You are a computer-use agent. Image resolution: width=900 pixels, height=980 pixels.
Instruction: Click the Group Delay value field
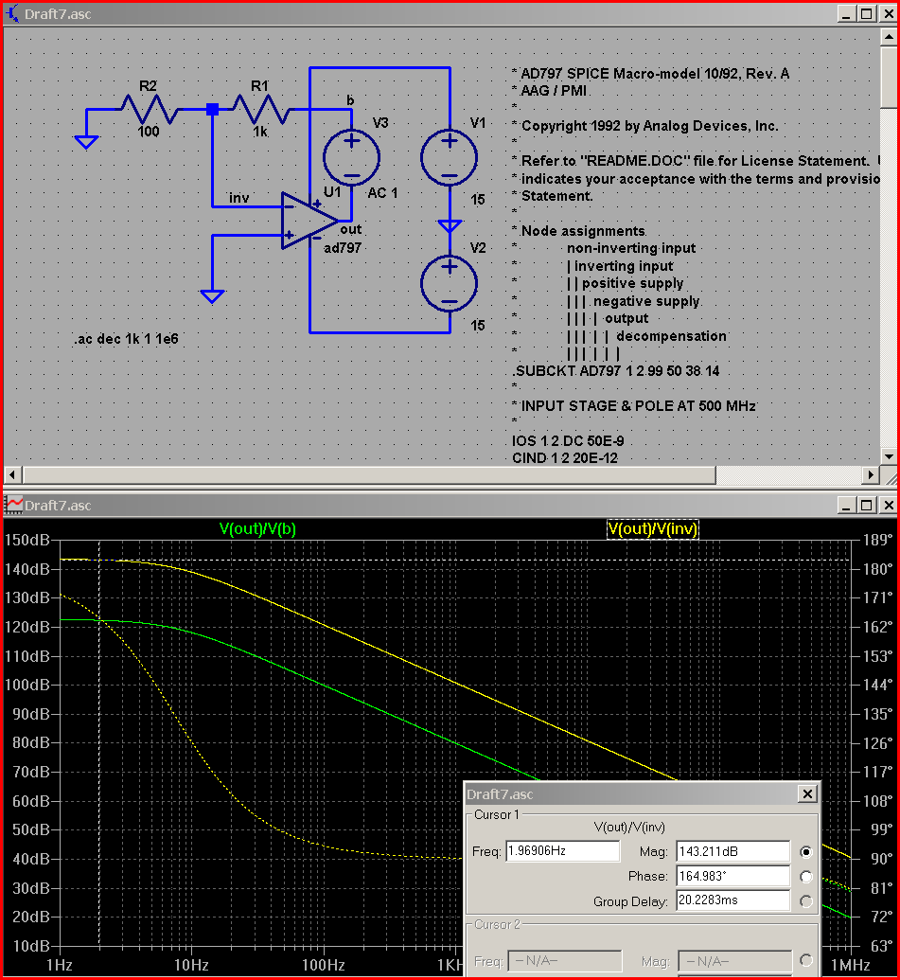[x=732, y=900]
